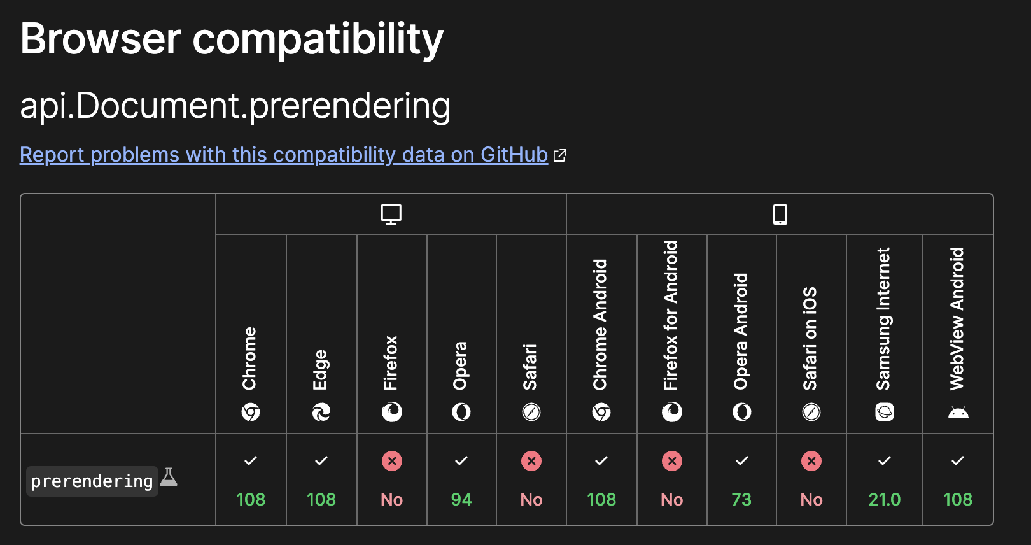Click the Safari on iOS 'No' cell
This screenshot has height=545, width=1031.
(811, 479)
